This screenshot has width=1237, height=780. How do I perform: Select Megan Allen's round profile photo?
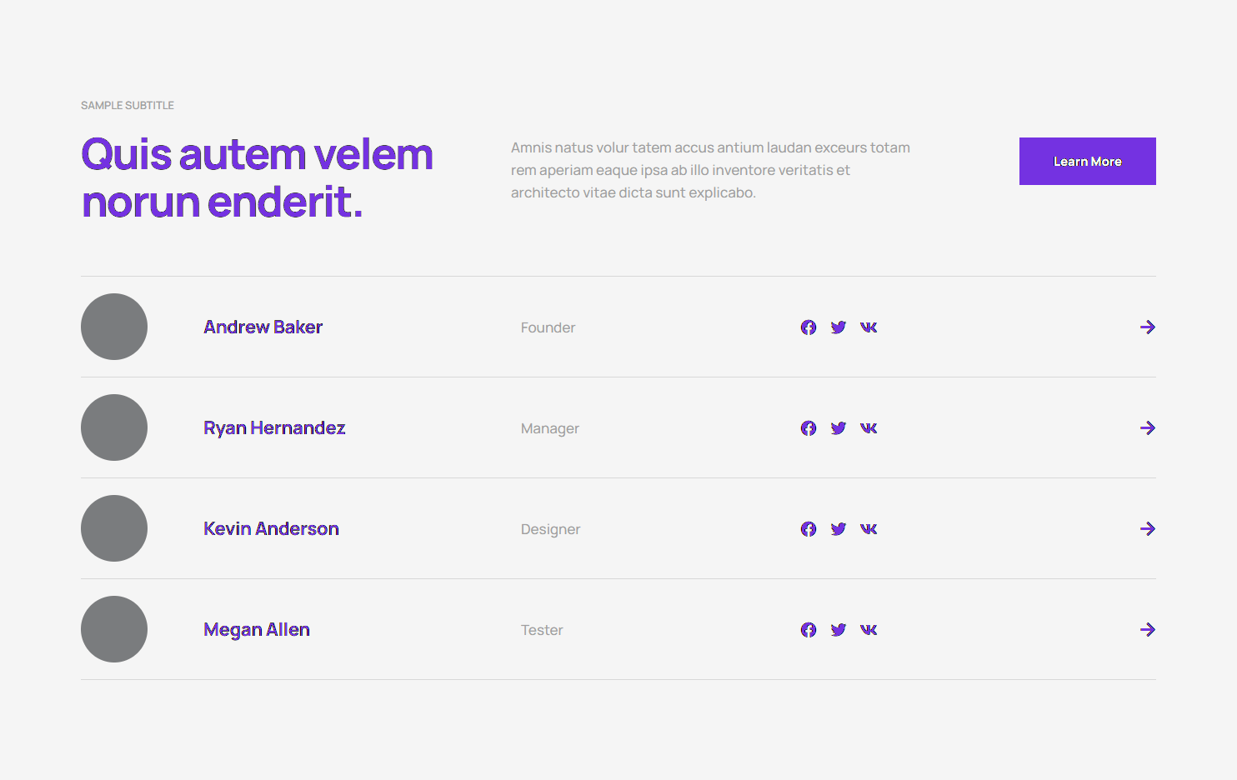pos(114,629)
